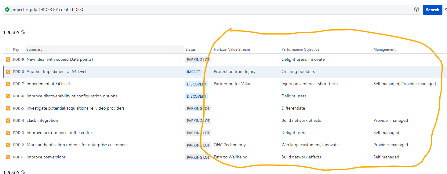The width and height of the screenshot is (447, 174).
Task: Click the PARKING LOT status on PDD-5
Action: [x=198, y=109]
